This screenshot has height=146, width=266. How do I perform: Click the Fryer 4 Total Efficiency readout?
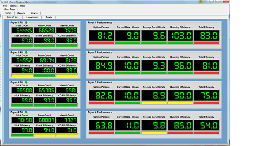pos(206,125)
